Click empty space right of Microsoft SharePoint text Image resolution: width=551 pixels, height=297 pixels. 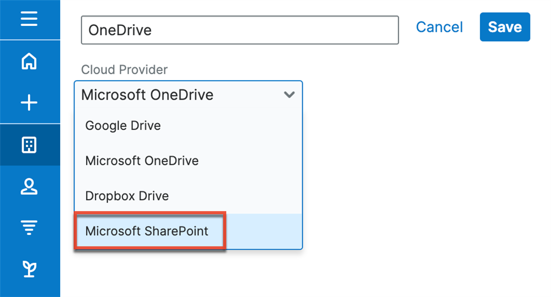point(264,231)
